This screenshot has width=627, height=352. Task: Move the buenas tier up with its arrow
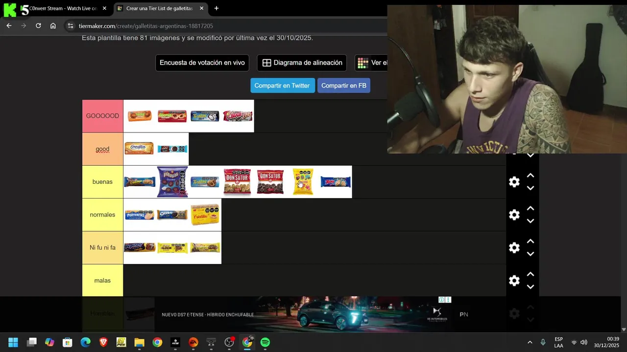pyautogui.click(x=530, y=176)
